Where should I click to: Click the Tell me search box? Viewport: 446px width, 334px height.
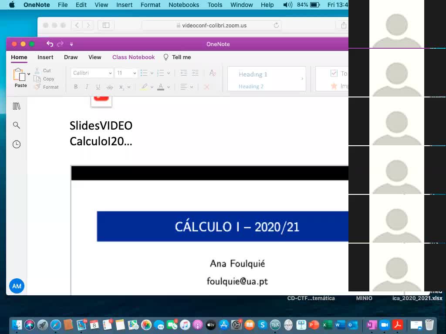tap(177, 57)
